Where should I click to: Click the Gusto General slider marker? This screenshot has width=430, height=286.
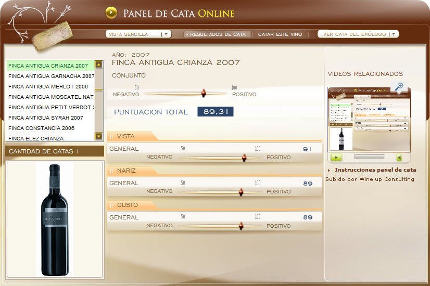241,226
